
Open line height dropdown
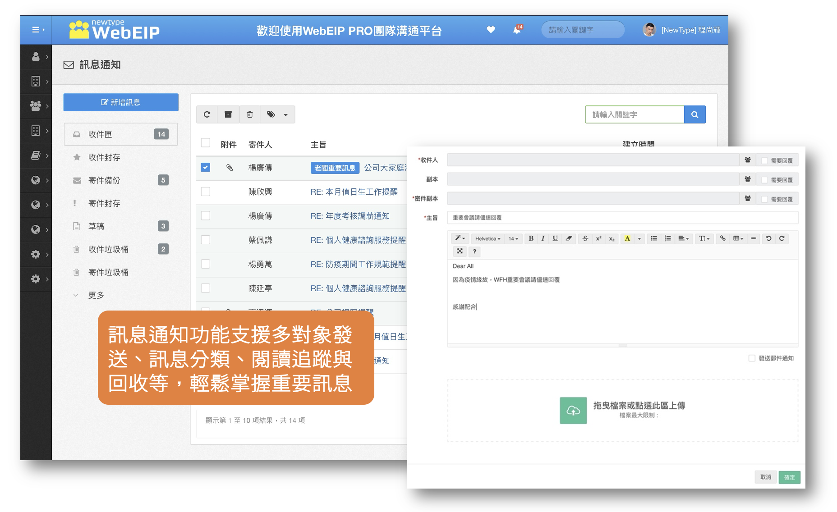pos(704,238)
